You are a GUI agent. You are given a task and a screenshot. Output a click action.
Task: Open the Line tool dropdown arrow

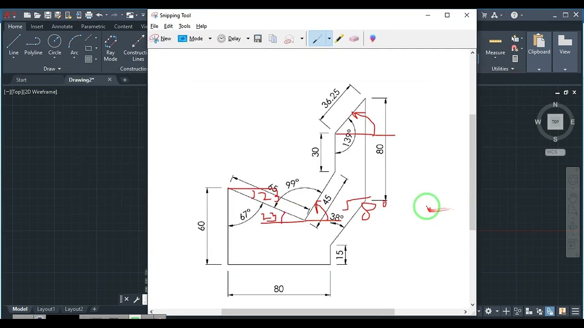pos(14,58)
